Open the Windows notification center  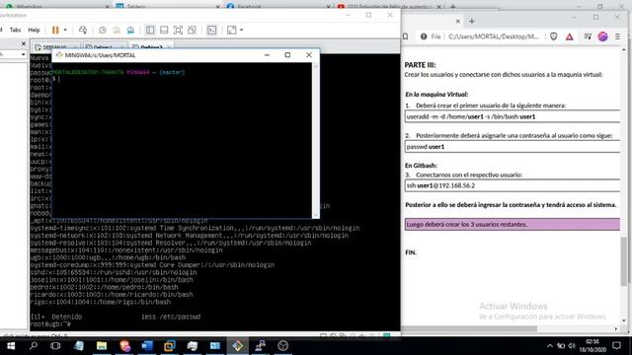(616, 346)
